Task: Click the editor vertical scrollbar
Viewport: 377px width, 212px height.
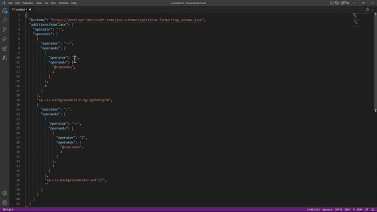Action: pos(375,62)
